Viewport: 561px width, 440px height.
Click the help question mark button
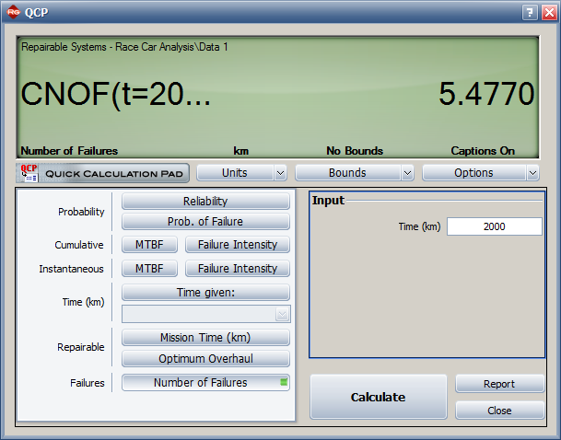[529, 13]
